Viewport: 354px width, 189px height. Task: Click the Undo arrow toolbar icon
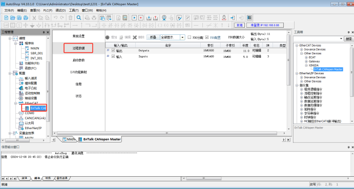coord(55,17)
